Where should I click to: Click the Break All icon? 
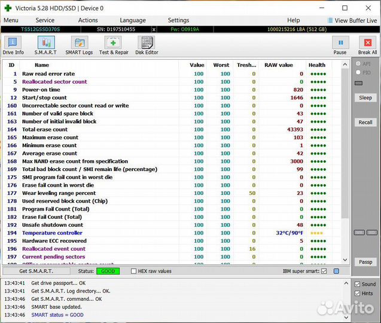tap(367, 45)
